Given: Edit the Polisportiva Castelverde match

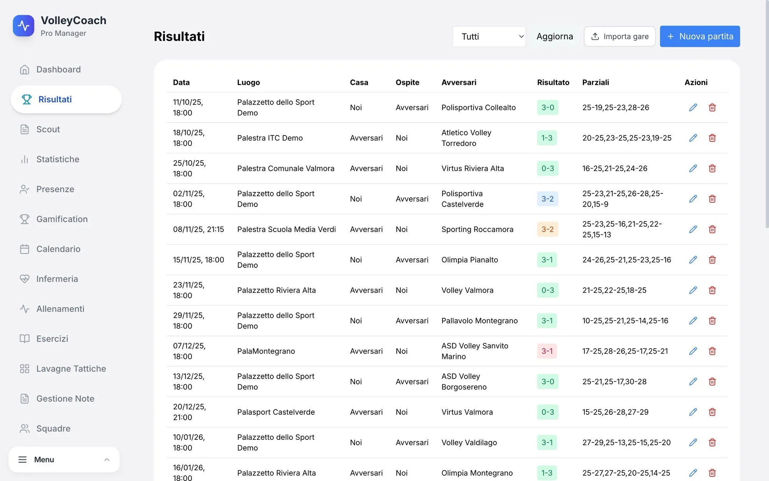Looking at the screenshot, I should (x=693, y=199).
